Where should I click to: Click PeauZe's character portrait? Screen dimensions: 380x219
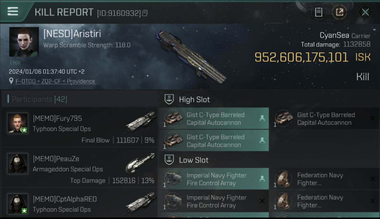click(x=18, y=163)
